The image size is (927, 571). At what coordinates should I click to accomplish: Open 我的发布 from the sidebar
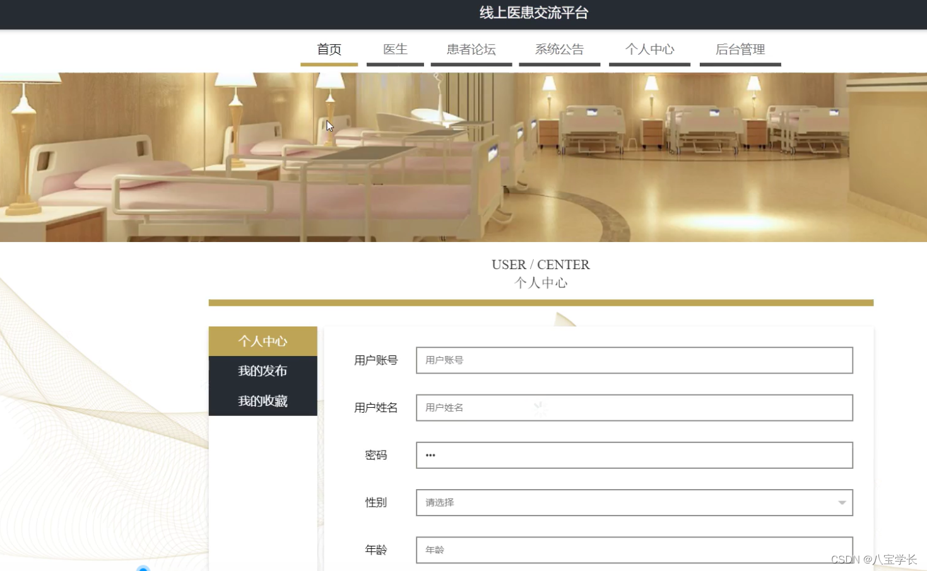point(263,371)
